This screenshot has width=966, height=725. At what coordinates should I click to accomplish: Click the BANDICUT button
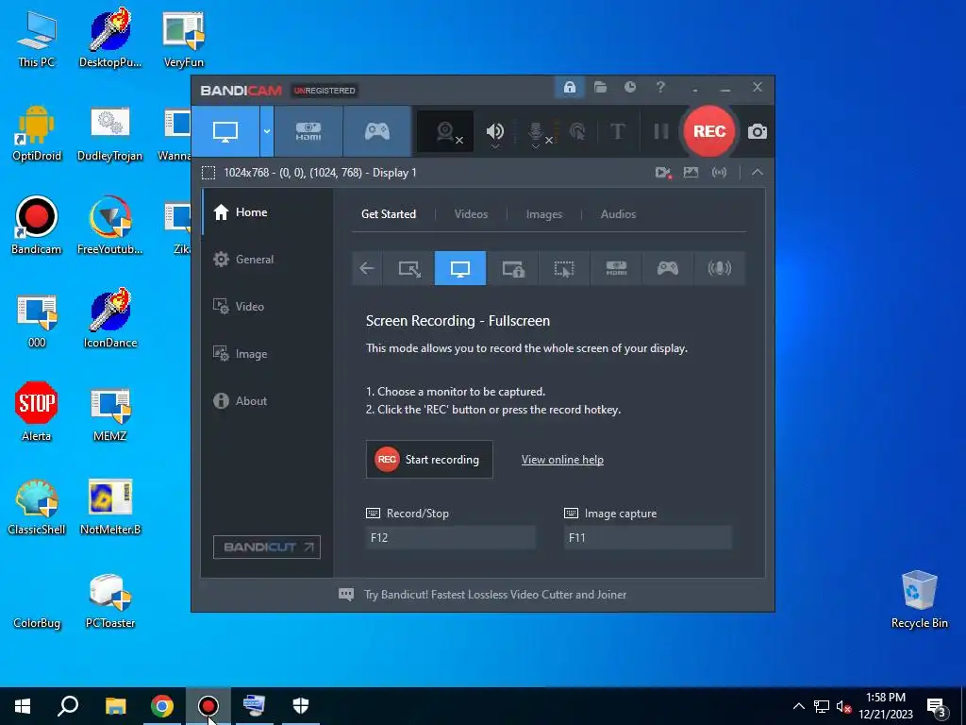[x=267, y=547]
